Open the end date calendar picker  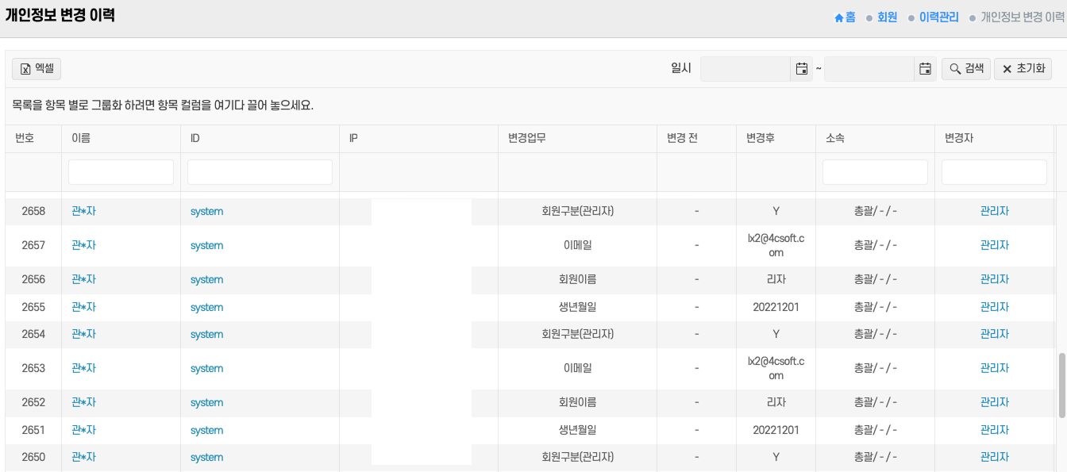[925, 68]
